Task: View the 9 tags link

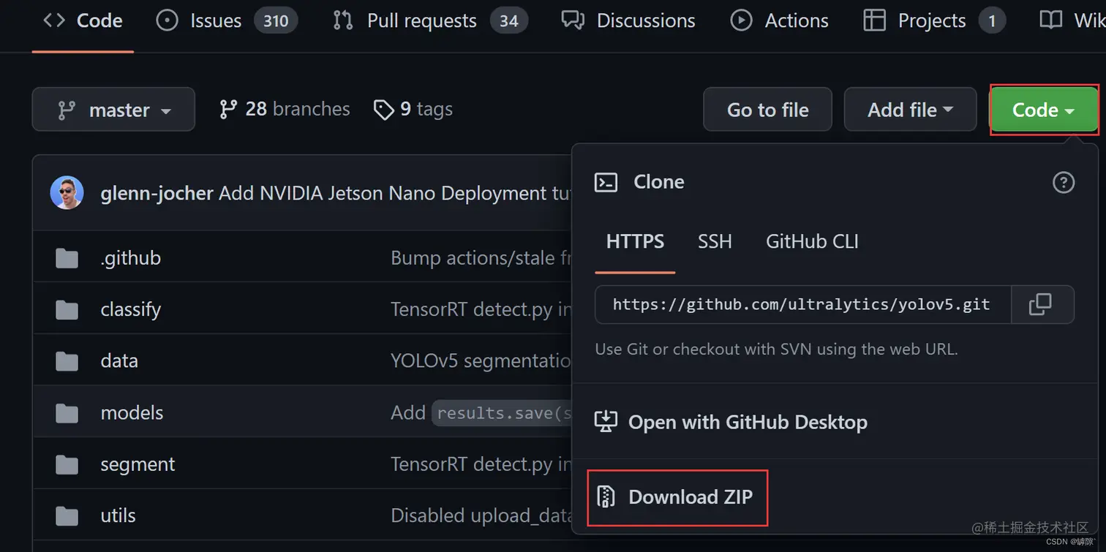Action: tap(413, 110)
